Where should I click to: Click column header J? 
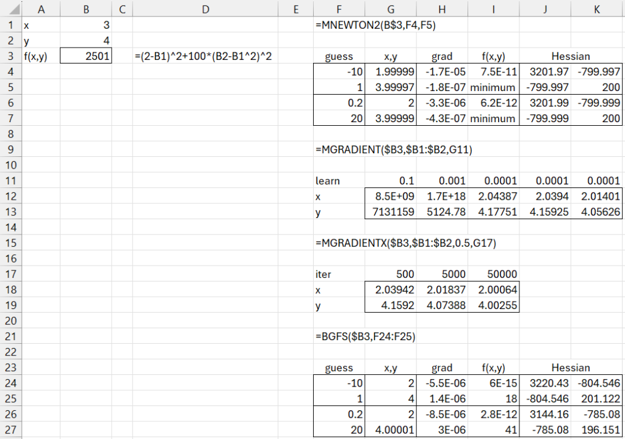click(545, 9)
